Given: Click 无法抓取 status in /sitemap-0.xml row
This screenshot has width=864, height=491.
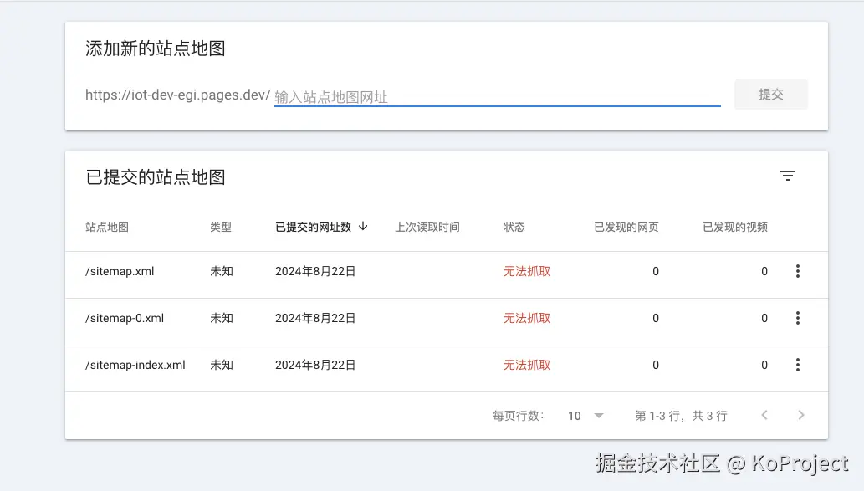Looking at the screenshot, I should coord(527,318).
